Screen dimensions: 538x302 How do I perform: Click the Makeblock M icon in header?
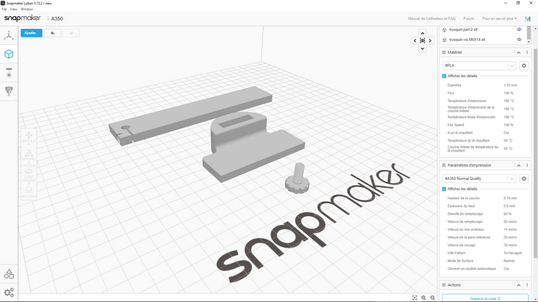(x=528, y=19)
